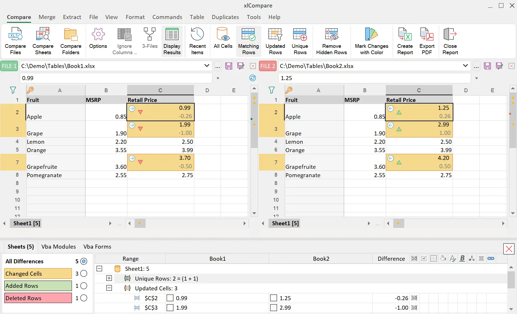517x314 pixels.
Task: Check the Book1 box for 0.99
Action: (x=170, y=298)
